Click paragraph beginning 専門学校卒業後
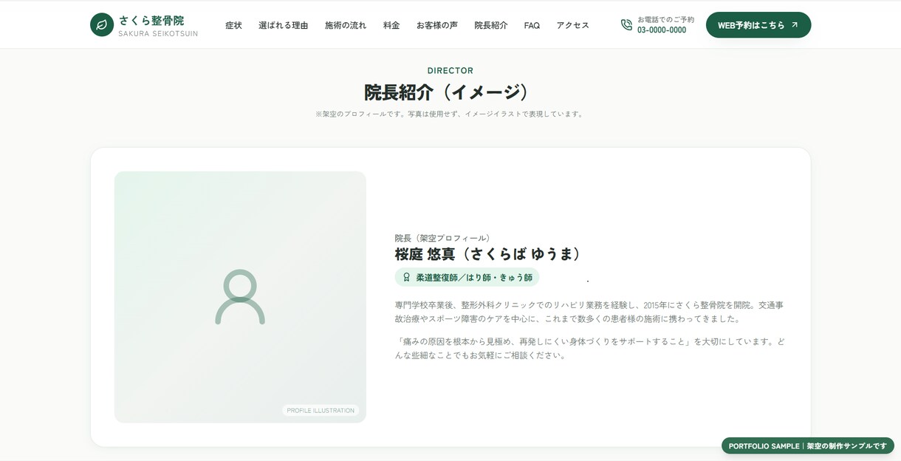The height and width of the screenshot is (461, 901). pos(589,312)
